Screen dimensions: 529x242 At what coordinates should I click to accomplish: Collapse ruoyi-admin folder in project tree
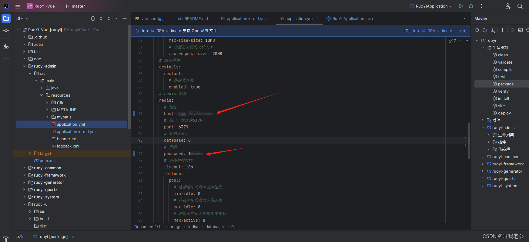pyautogui.click(x=24, y=66)
